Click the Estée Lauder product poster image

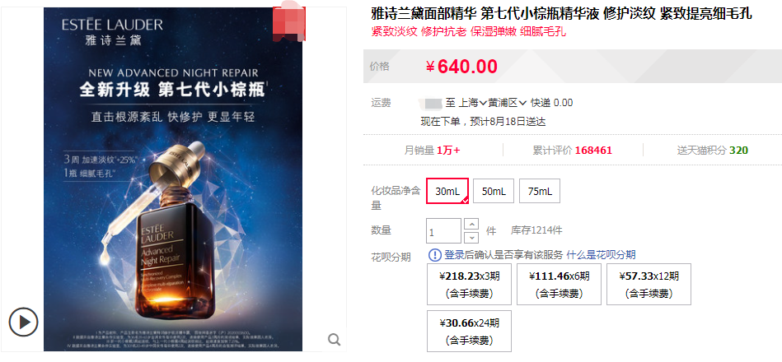(173, 179)
